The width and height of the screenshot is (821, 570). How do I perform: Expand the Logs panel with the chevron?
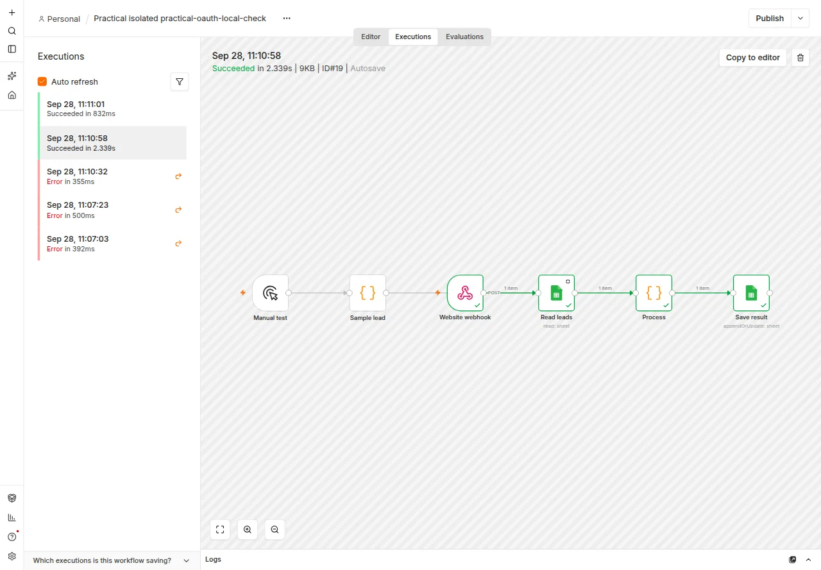[809, 560]
